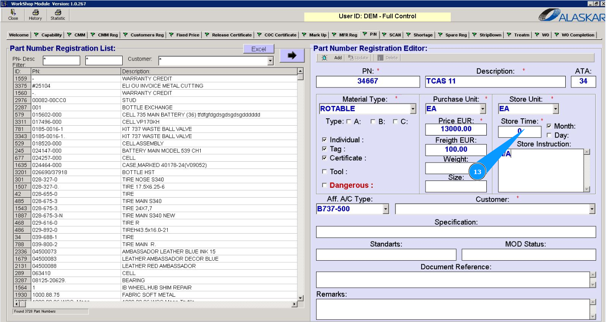Expand the Material Type dropdown
The height and width of the screenshot is (322, 606).
point(413,109)
